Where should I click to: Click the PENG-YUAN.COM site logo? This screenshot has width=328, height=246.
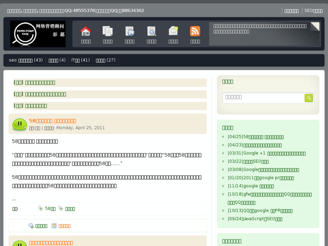pyautogui.click(x=38, y=34)
